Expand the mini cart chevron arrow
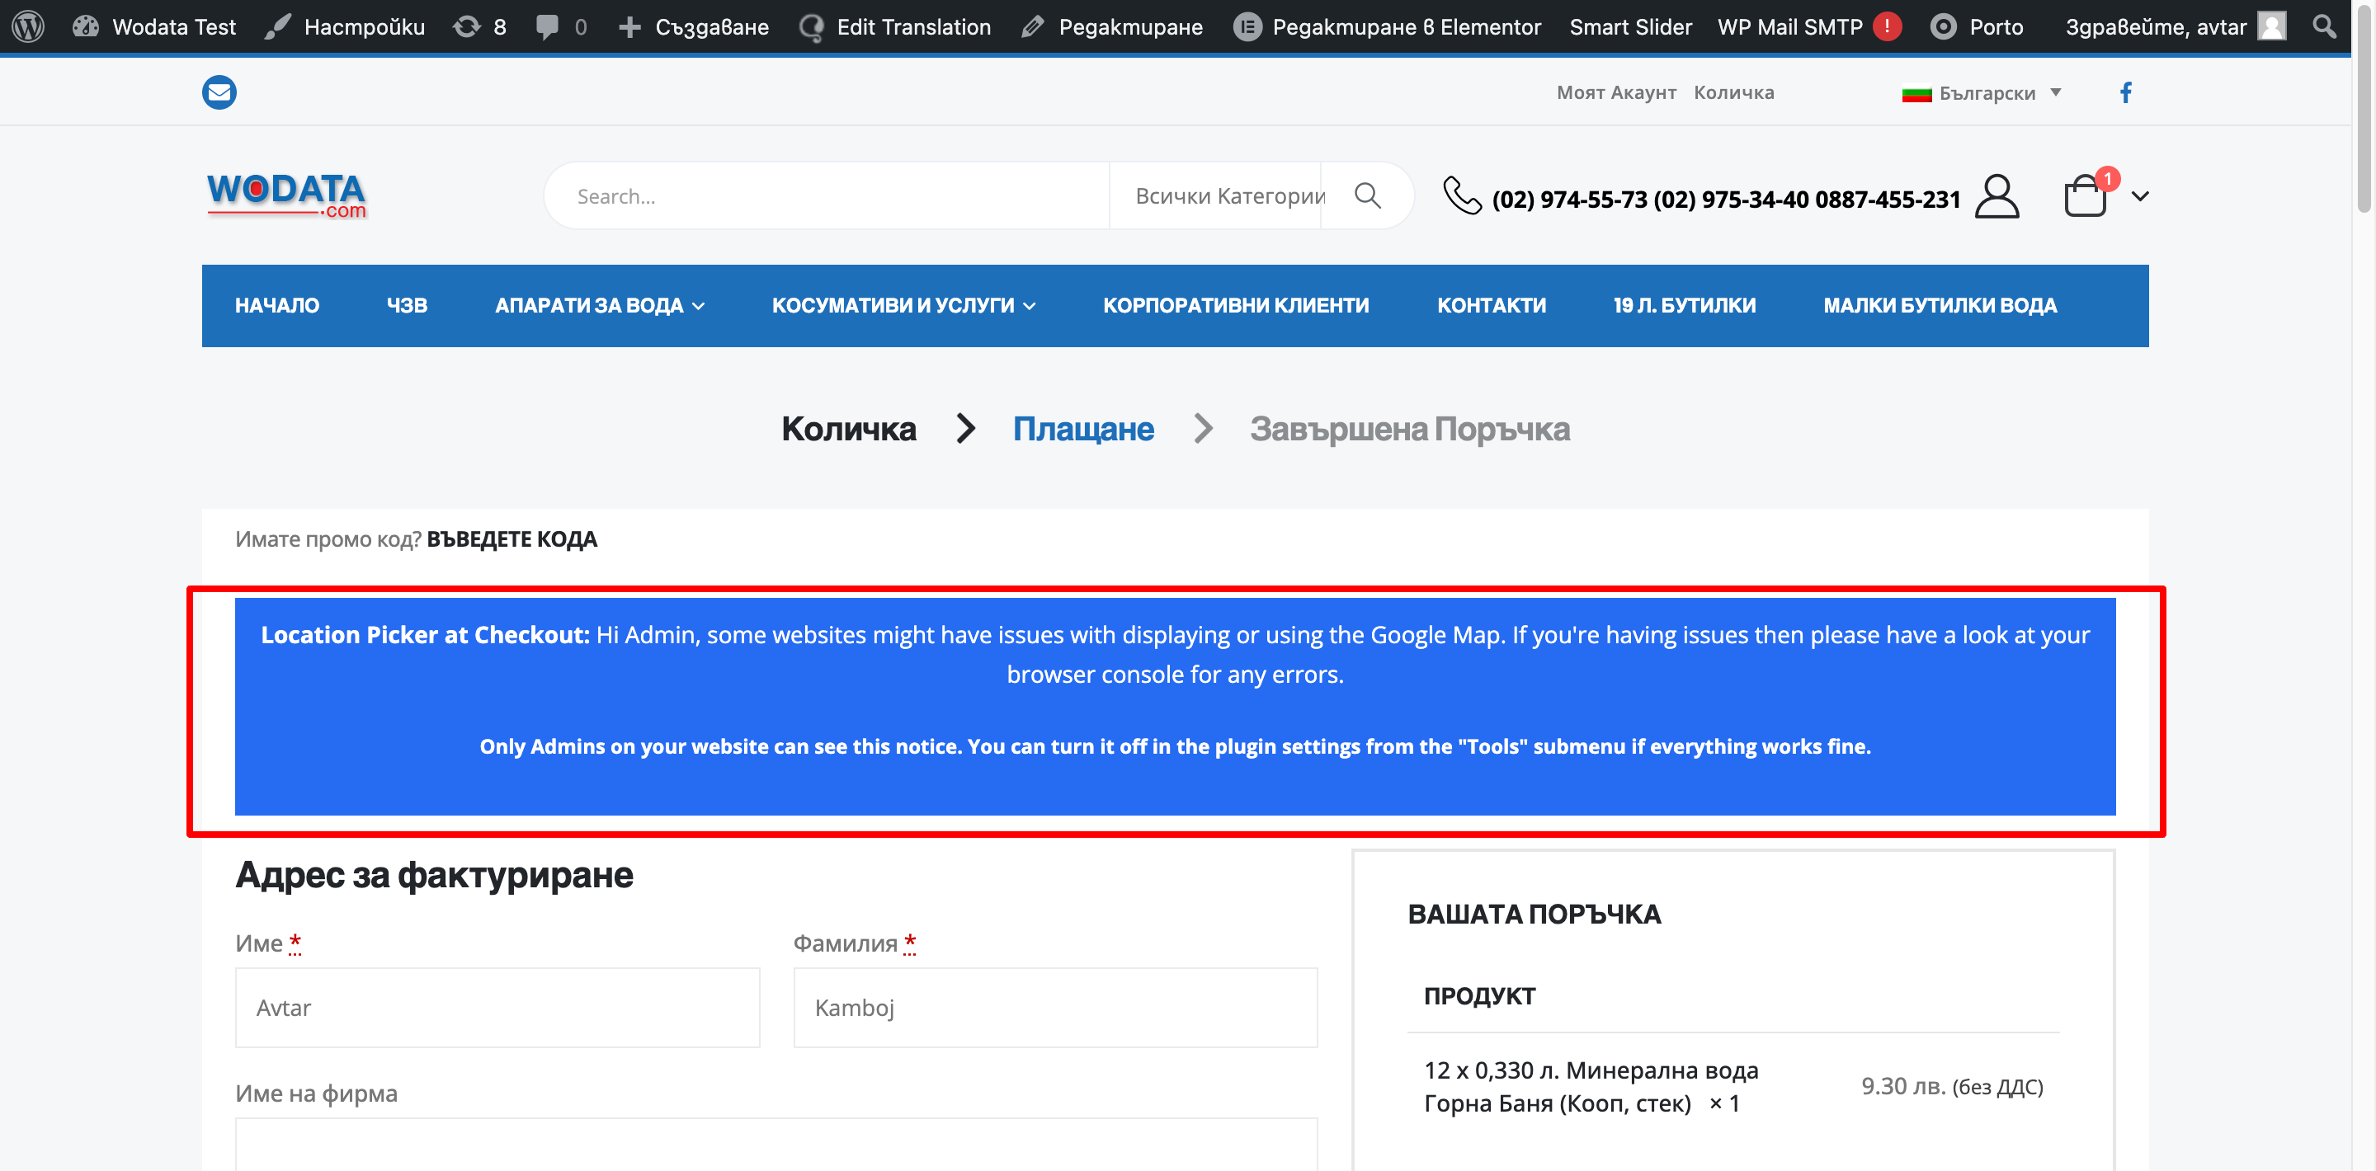 pos(2140,196)
